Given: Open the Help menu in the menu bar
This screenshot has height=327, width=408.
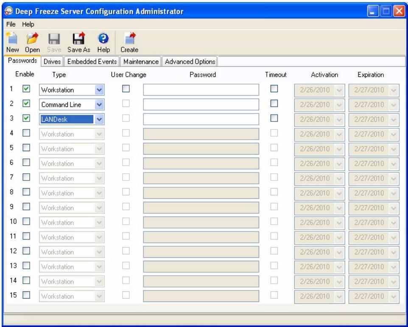Looking at the screenshot, I should (x=28, y=24).
